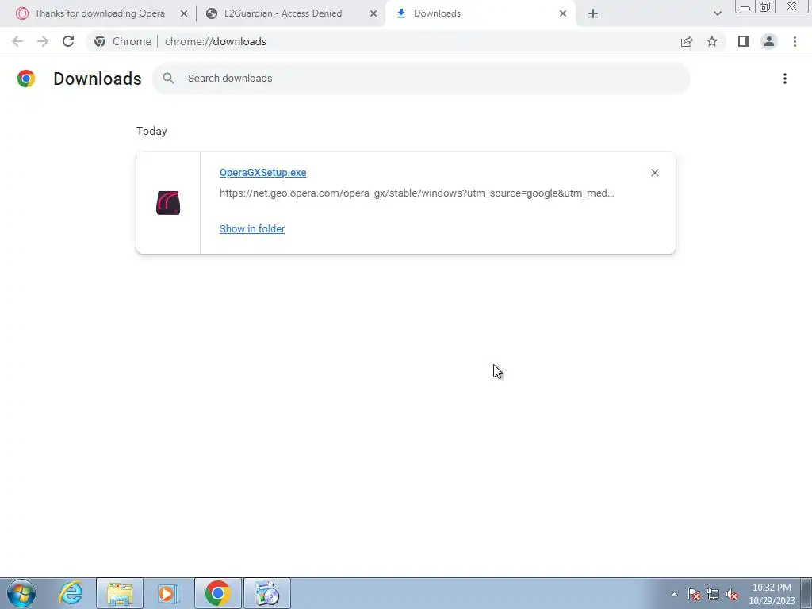Open the side panel icon
The image size is (812, 609).
(x=744, y=41)
